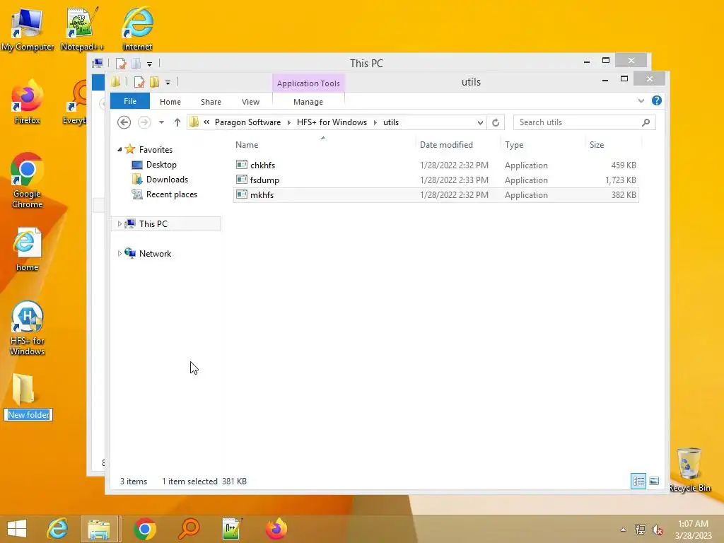Select the fsdump application file
The height and width of the screenshot is (543, 724).
coord(436,180)
